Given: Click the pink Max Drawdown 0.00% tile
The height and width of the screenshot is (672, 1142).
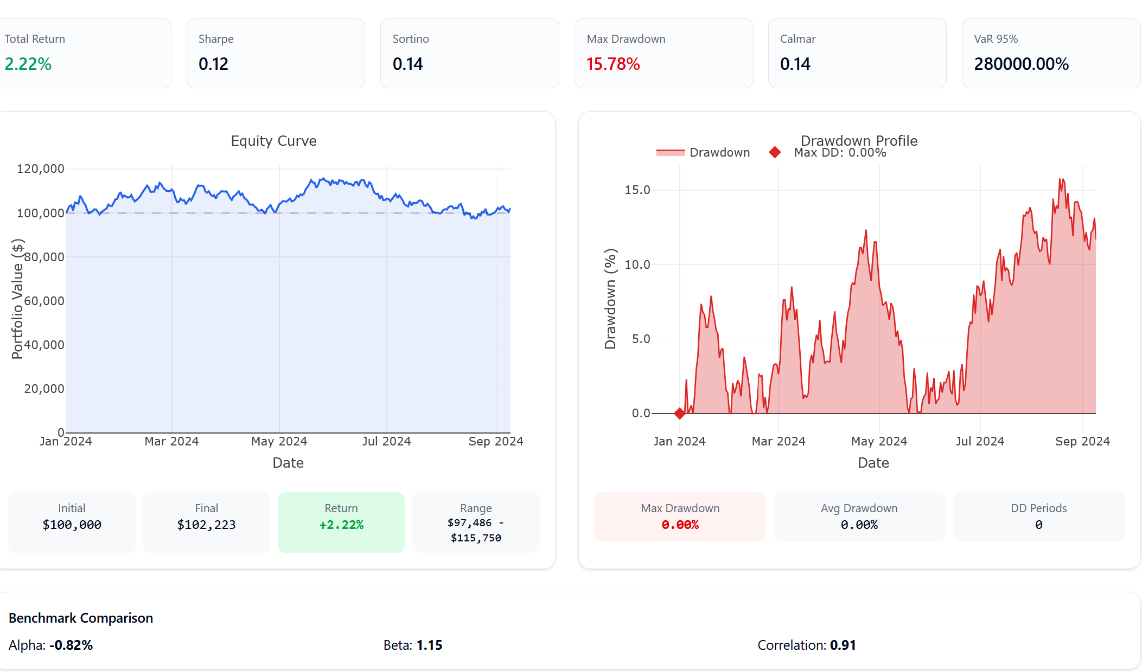Looking at the screenshot, I should click(x=680, y=516).
